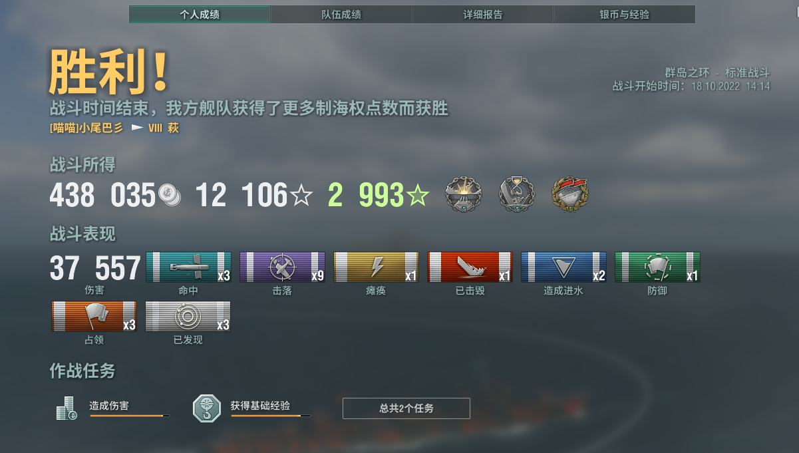Screen dimensions: 799x453
Task: Open the 队伍成绩 tab
Action: click(341, 14)
